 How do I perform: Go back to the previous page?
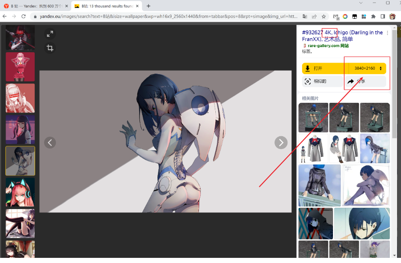point(5,16)
